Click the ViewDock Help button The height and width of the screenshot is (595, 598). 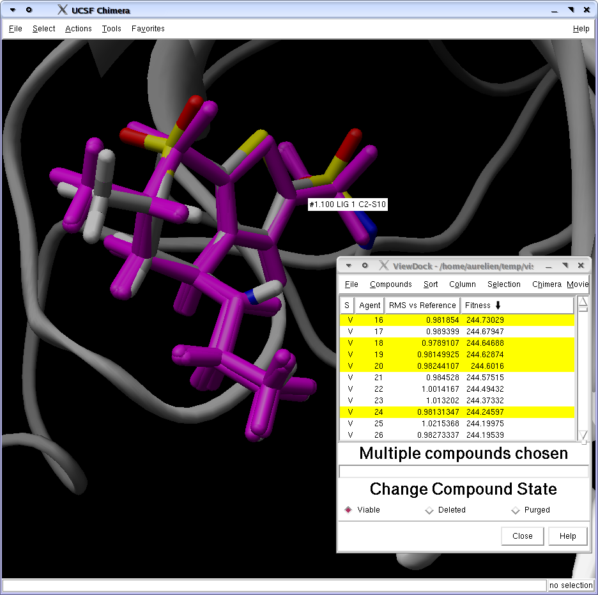click(x=567, y=536)
